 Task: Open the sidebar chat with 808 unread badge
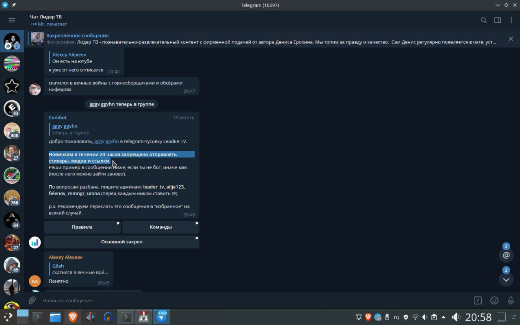(x=12, y=130)
